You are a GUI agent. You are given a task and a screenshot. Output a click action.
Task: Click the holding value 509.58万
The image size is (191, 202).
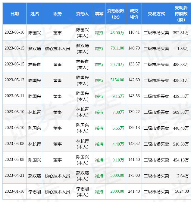tap(181, 112)
